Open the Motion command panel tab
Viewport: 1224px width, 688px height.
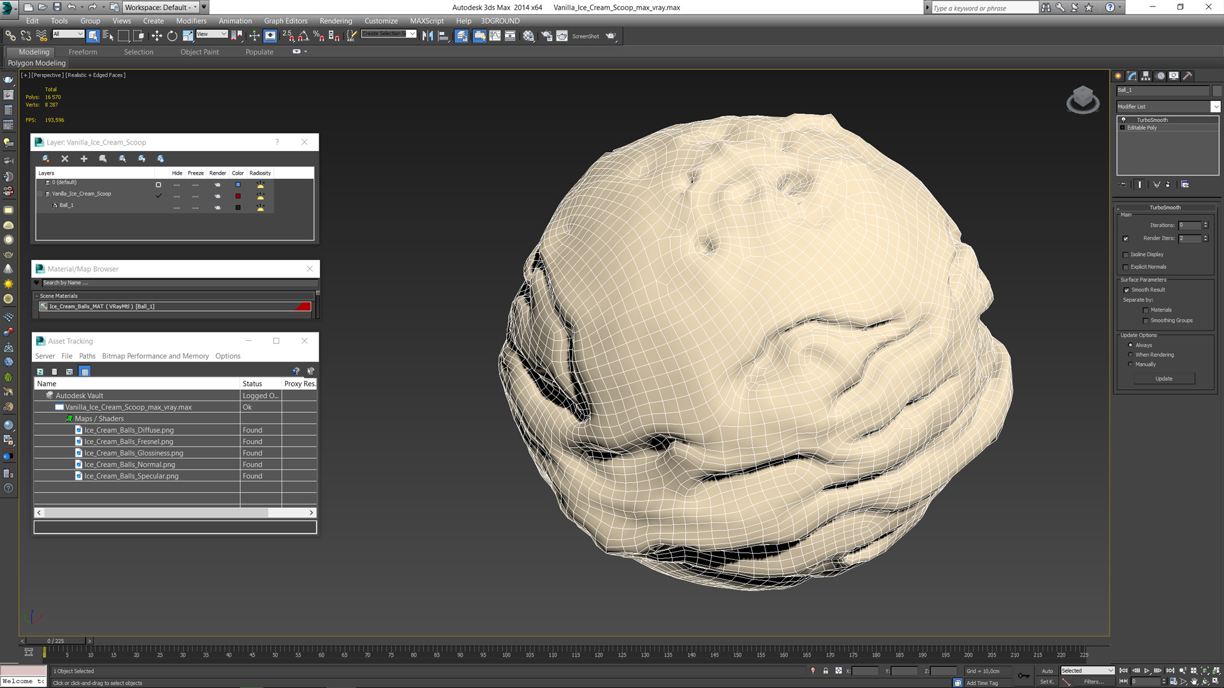pyautogui.click(x=1160, y=76)
